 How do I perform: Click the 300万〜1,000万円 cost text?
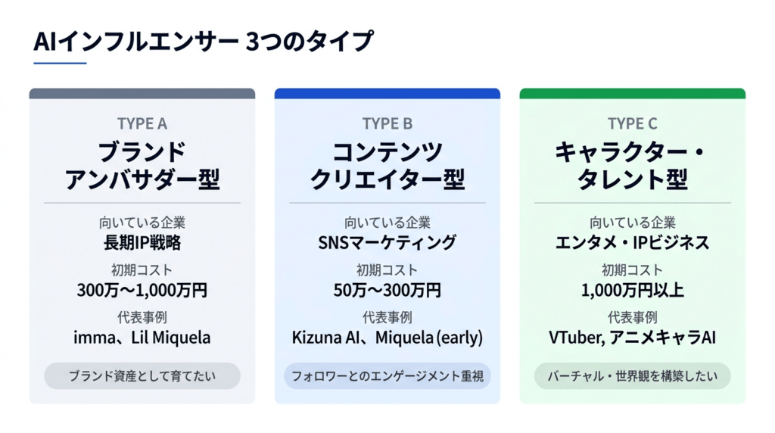click(142, 290)
